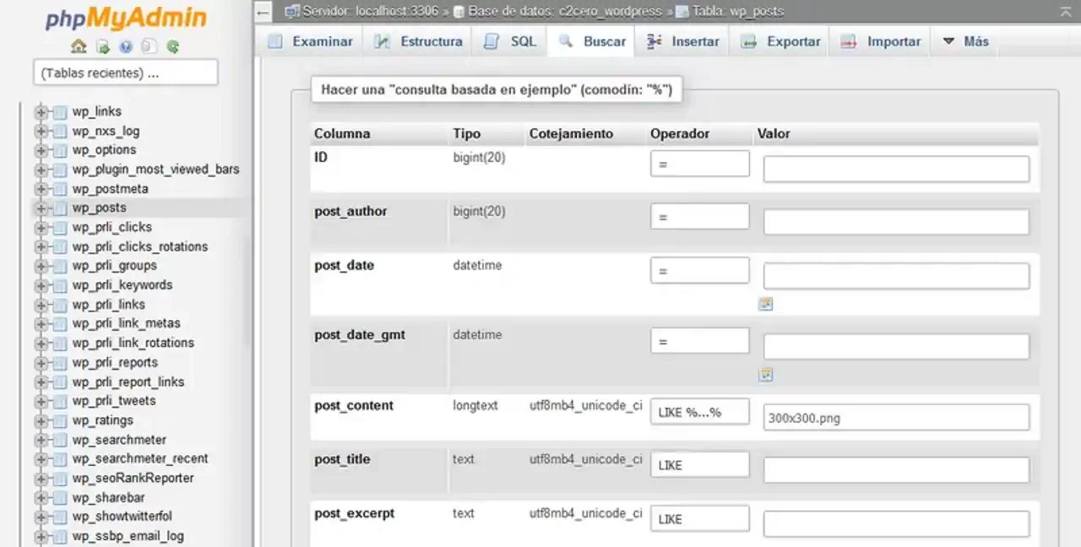This screenshot has height=547, width=1081.
Task: Open the wp_ssbp_email_log table link
Action: pos(128,536)
